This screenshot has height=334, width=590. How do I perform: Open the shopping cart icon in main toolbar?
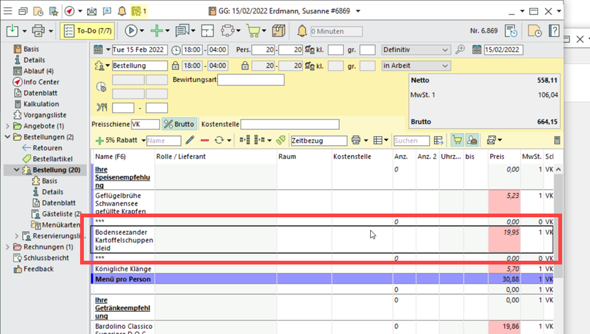click(x=252, y=31)
